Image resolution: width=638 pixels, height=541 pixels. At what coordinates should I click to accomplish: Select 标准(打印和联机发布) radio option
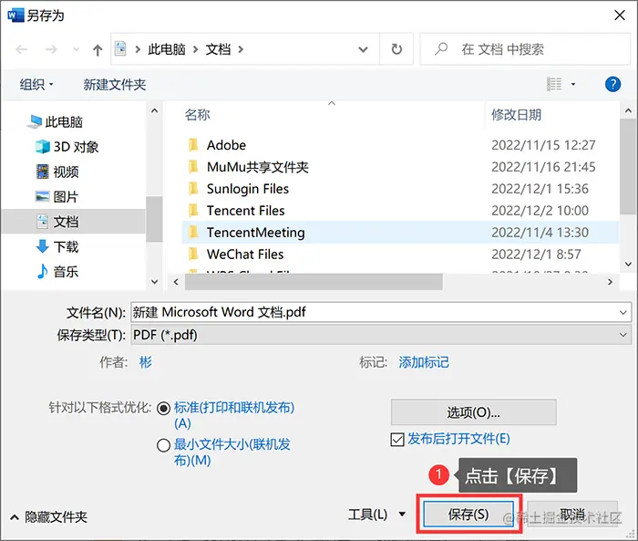click(163, 408)
